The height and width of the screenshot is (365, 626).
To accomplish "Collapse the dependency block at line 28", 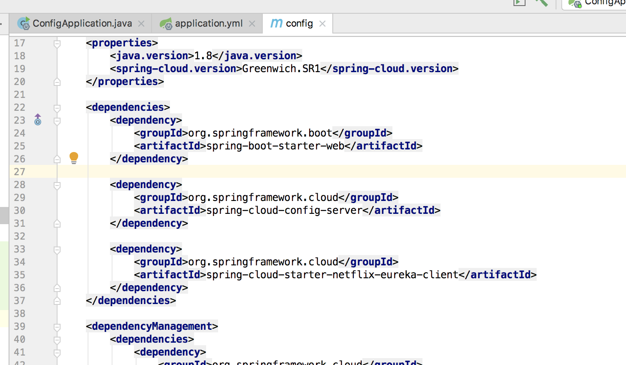I will tap(57, 185).
